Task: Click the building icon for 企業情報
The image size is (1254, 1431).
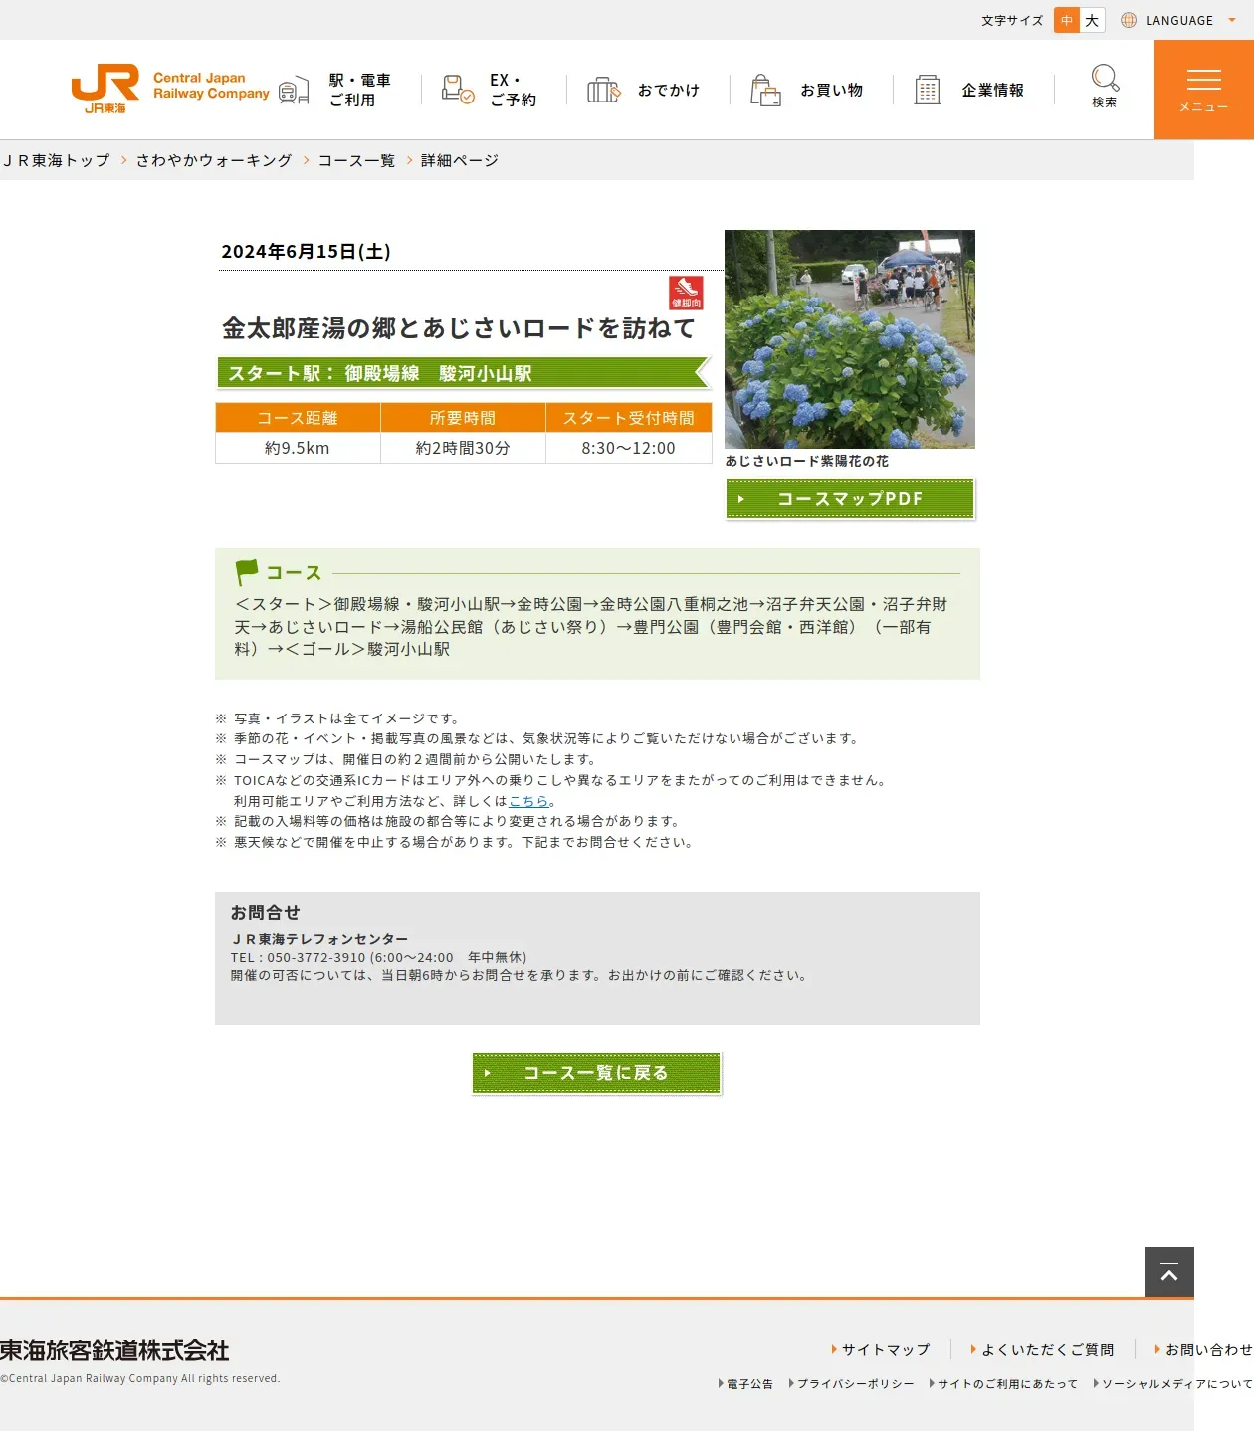Action: coord(928,90)
